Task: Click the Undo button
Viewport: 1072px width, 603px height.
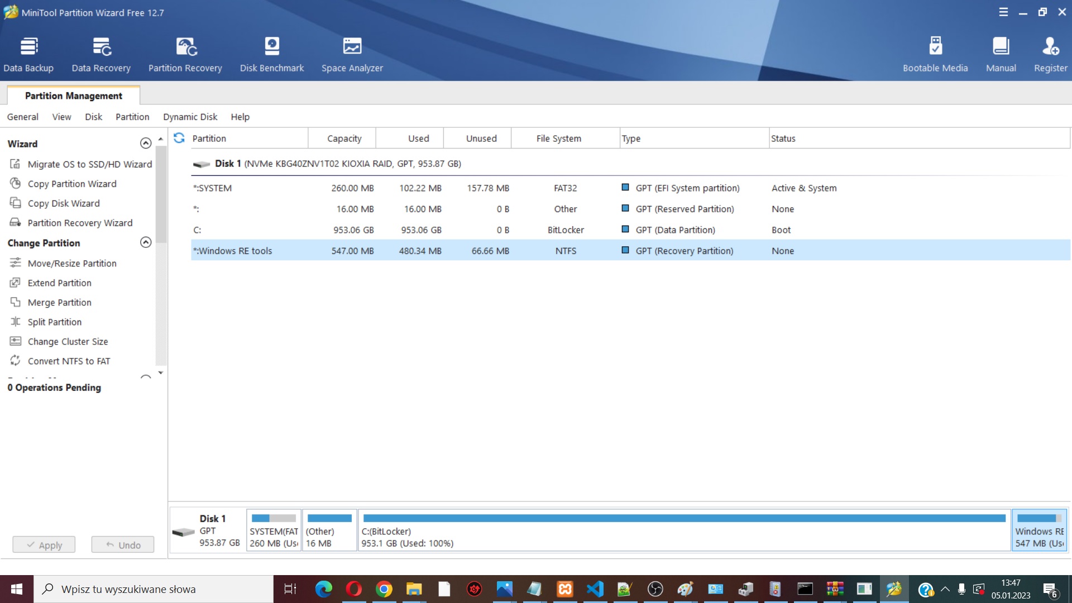Action: [x=123, y=545]
